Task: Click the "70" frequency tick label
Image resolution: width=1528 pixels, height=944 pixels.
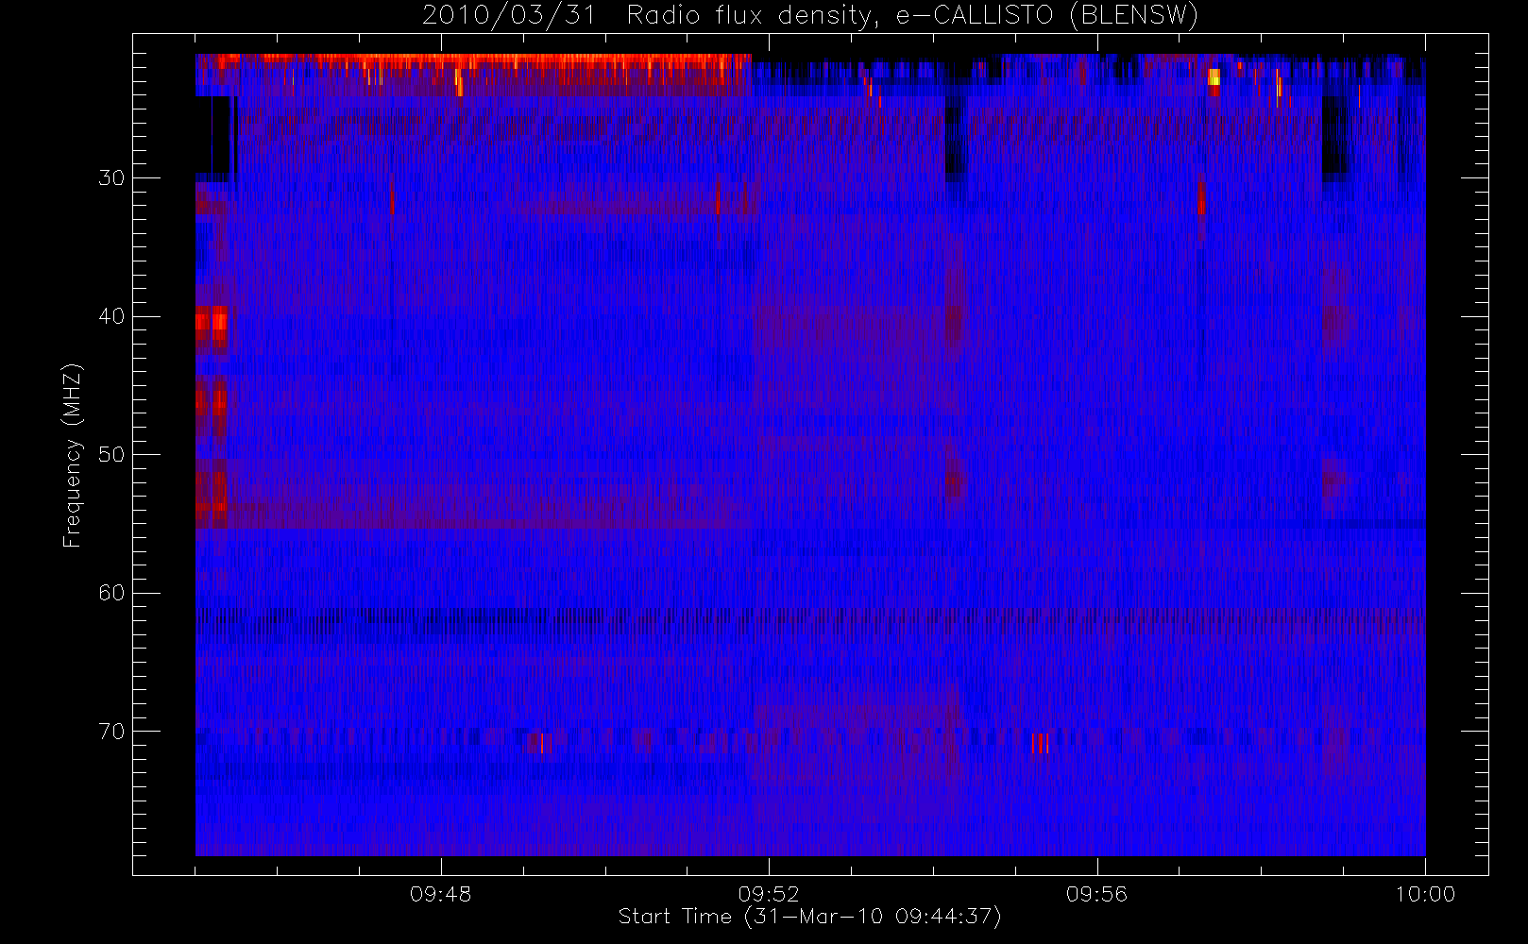Action: (x=111, y=732)
